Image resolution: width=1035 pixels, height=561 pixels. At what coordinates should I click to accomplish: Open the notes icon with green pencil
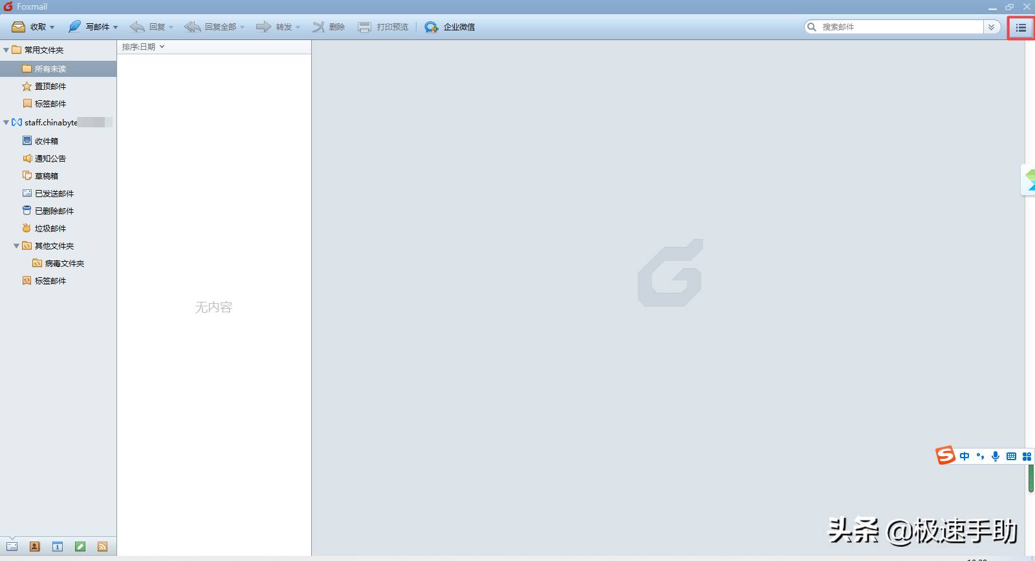click(x=80, y=547)
